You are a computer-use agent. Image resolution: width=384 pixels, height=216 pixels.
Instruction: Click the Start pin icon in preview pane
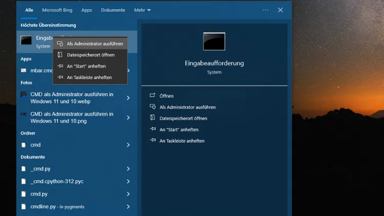pyautogui.click(x=153, y=129)
